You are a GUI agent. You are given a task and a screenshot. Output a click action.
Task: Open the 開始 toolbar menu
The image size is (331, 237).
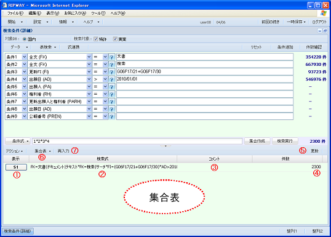(x=15, y=22)
